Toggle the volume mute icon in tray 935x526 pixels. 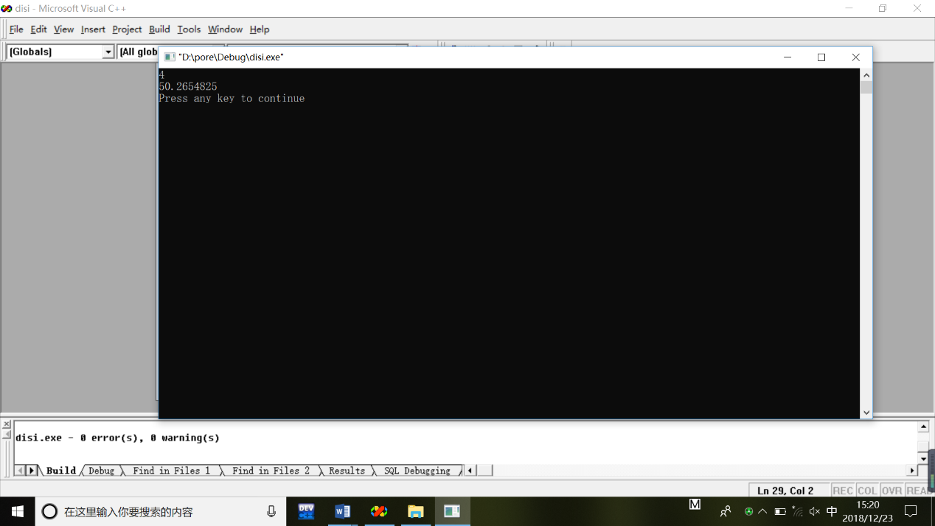(x=814, y=511)
